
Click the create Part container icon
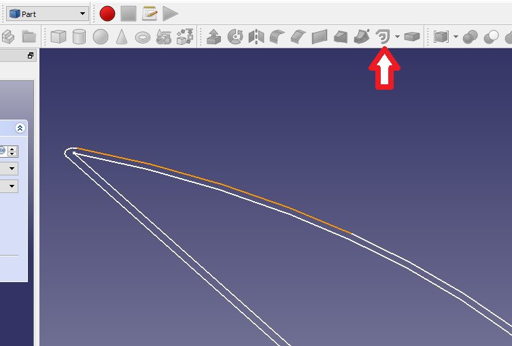point(8,37)
